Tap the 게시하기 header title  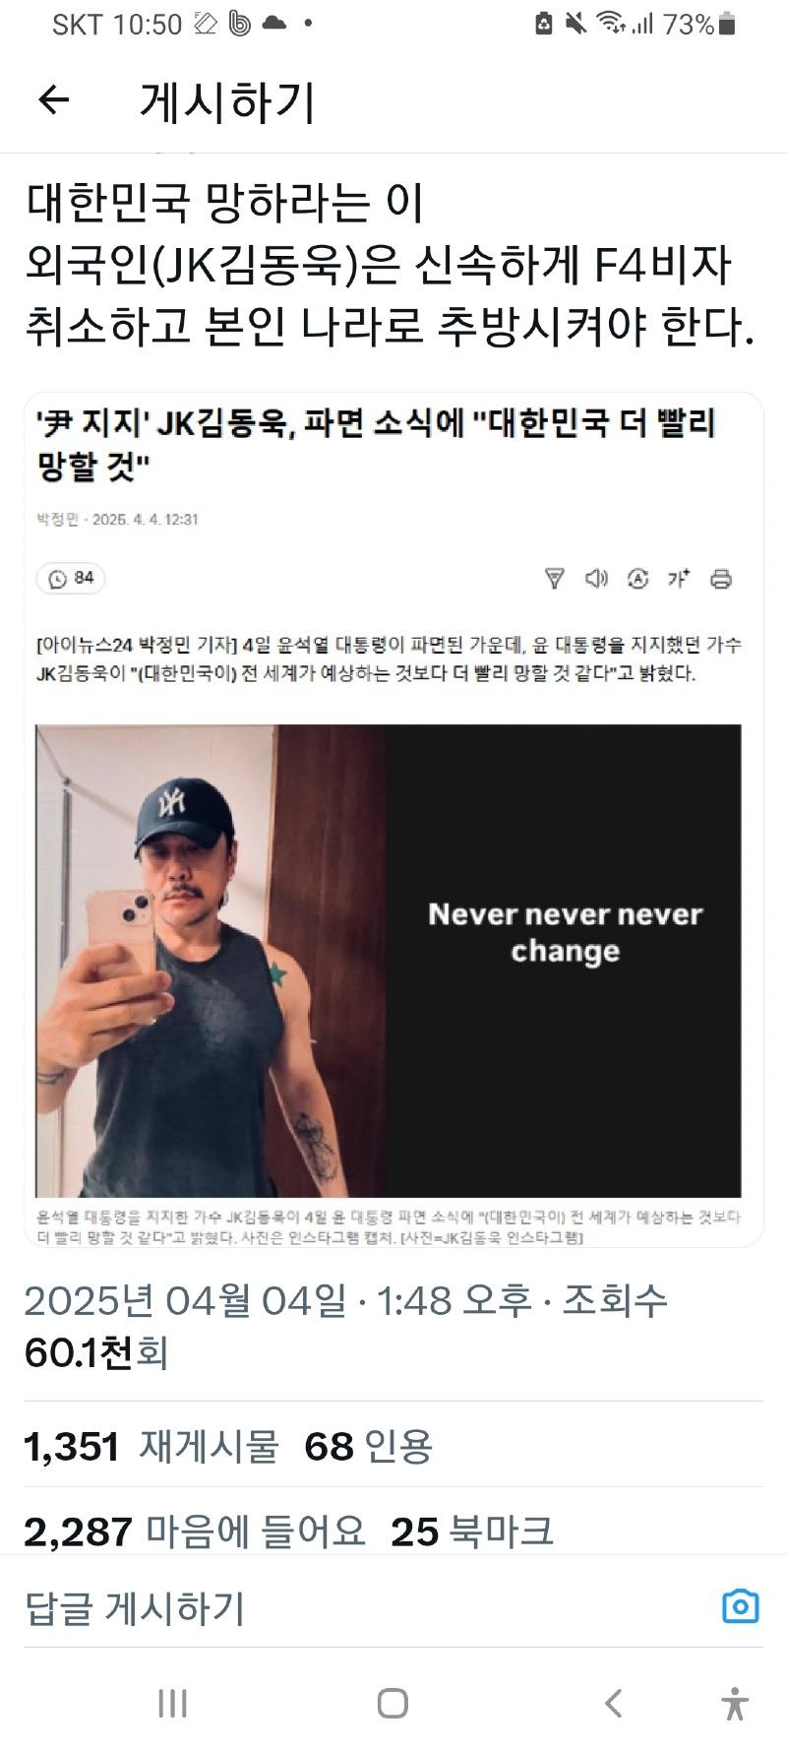(x=227, y=101)
